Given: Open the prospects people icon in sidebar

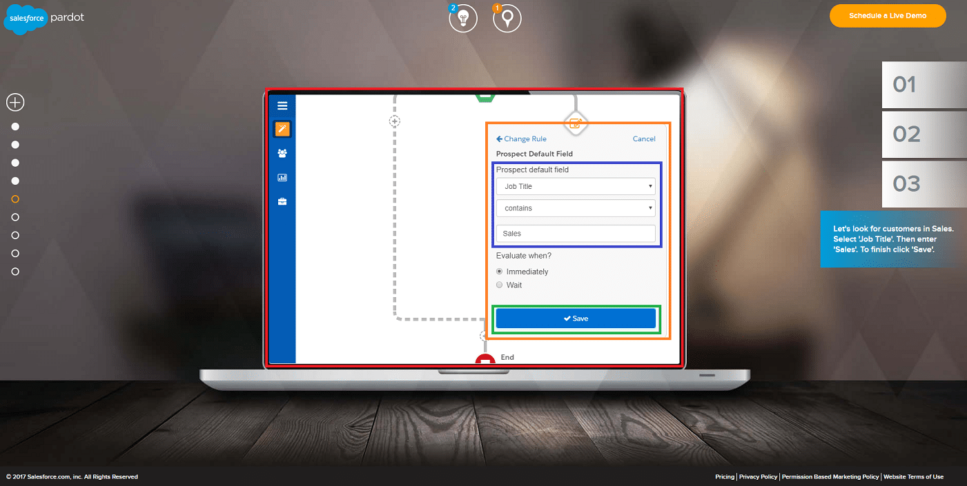Looking at the screenshot, I should 282,153.
